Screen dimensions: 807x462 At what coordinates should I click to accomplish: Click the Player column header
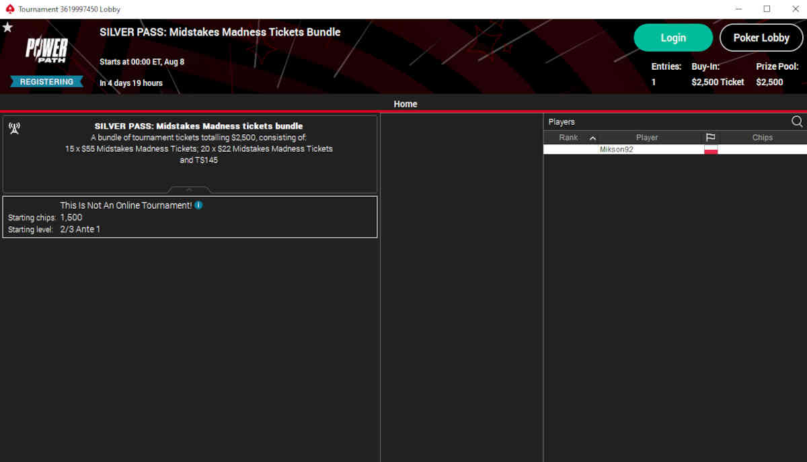[647, 138]
